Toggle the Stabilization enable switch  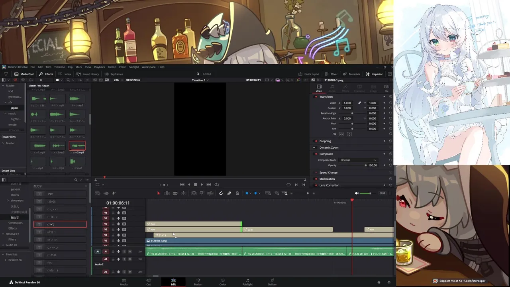click(316, 179)
